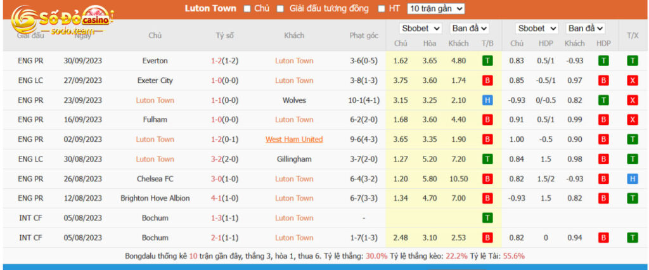Open Luton Town link in Everton row
649x270 pixels.
pyautogui.click(x=294, y=61)
